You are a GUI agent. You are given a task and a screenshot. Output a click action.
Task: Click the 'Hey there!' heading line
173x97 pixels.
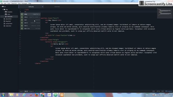pos(53,20)
